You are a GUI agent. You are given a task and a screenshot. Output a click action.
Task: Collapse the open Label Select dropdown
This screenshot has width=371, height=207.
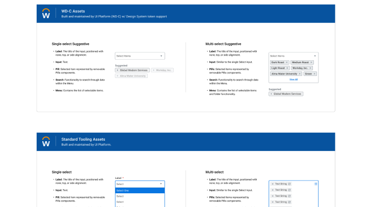click(x=162, y=184)
